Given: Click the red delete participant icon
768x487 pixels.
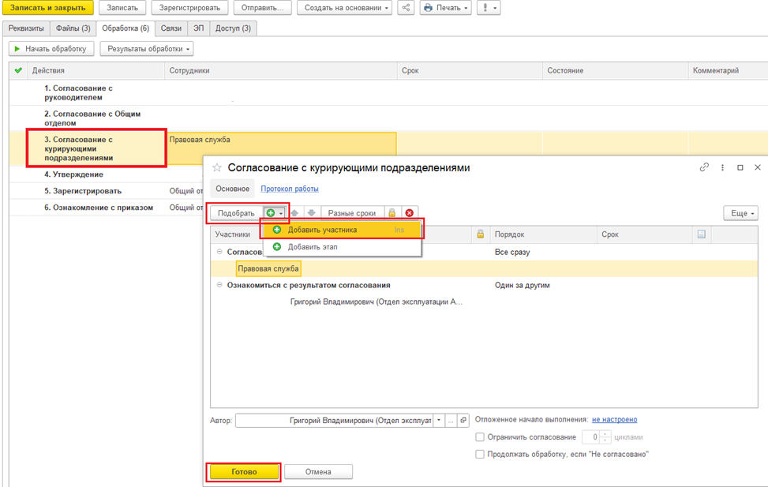Looking at the screenshot, I should tap(410, 213).
